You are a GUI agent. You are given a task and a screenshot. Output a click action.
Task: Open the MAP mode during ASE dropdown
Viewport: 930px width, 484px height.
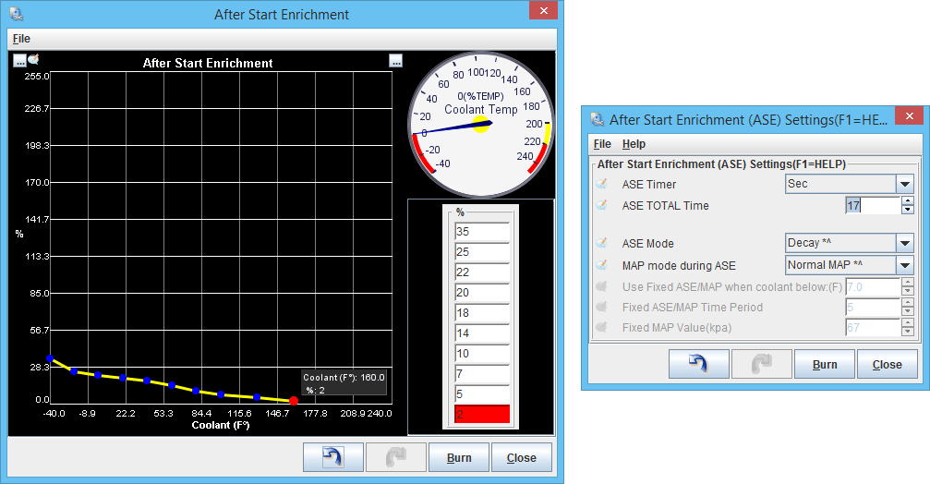[x=850, y=264]
